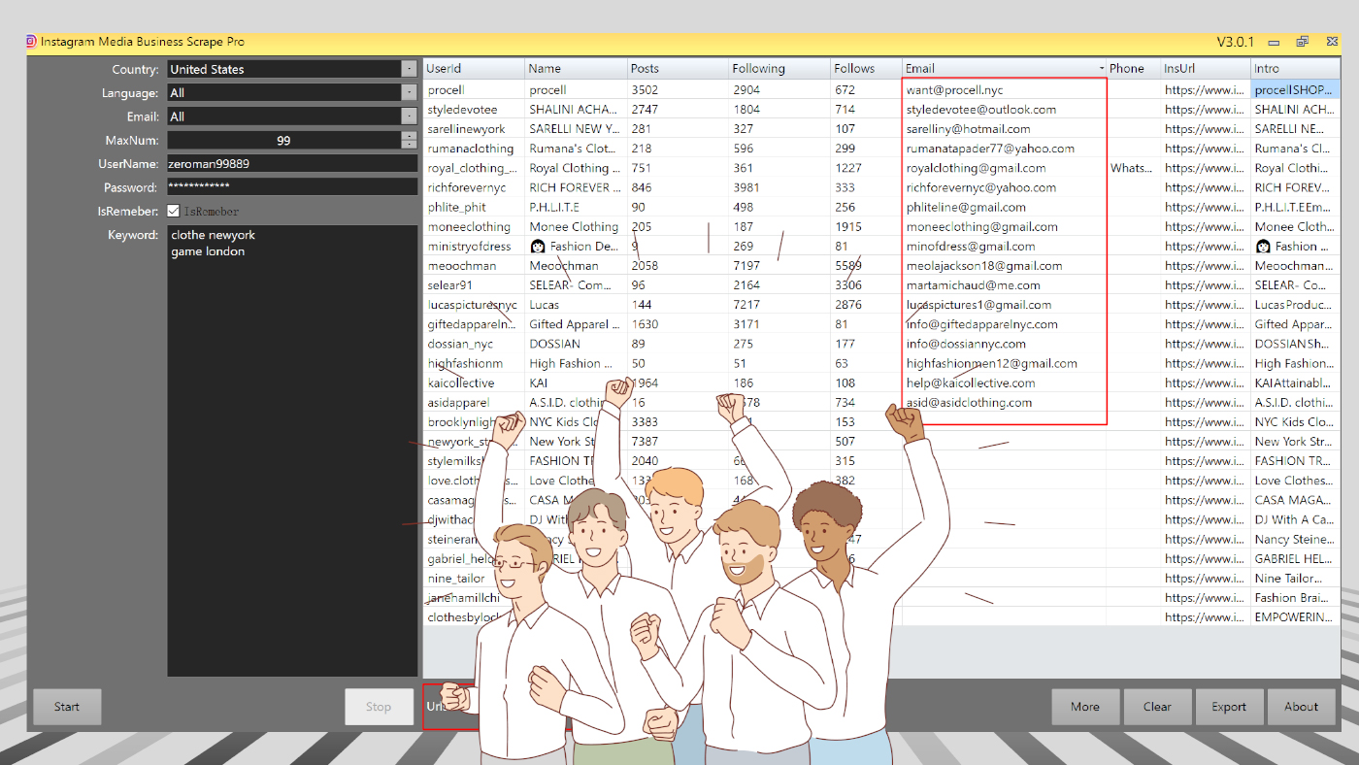Image resolution: width=1359 pixels, height=765 pixels.
Task: Click the Whats... Phone cell
Action: [1134, 168]
